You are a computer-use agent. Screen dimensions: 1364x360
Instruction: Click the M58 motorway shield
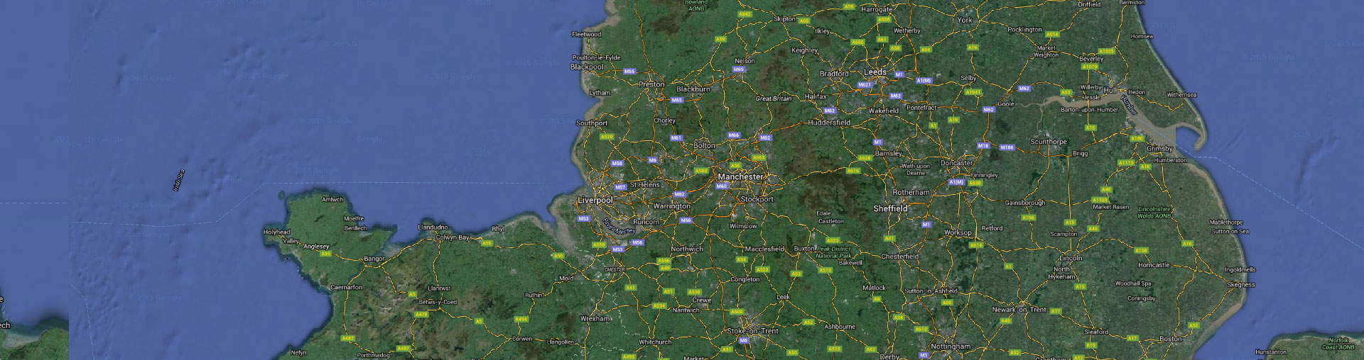(x=617, y=164)
